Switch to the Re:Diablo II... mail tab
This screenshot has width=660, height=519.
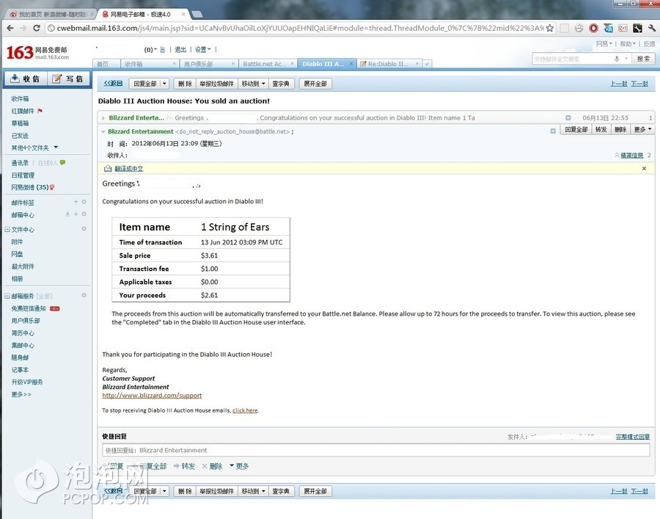point(387,64)
